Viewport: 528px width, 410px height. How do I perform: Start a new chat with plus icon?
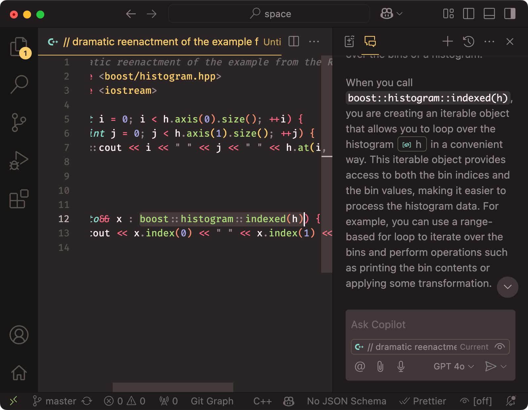[448, 41]
